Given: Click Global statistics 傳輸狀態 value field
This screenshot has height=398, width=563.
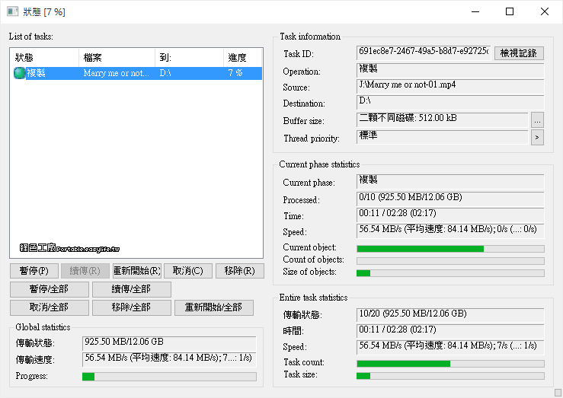Looking at the screenshot, I should [169, 343].
